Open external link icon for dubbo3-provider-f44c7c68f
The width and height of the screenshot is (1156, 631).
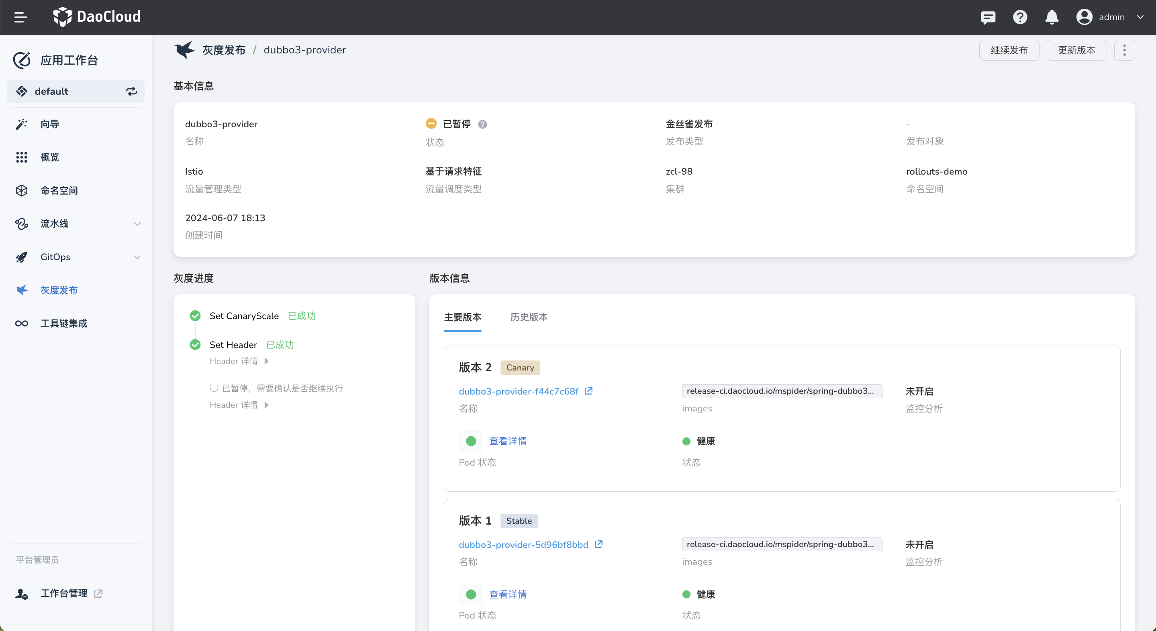tap(588, 391)
